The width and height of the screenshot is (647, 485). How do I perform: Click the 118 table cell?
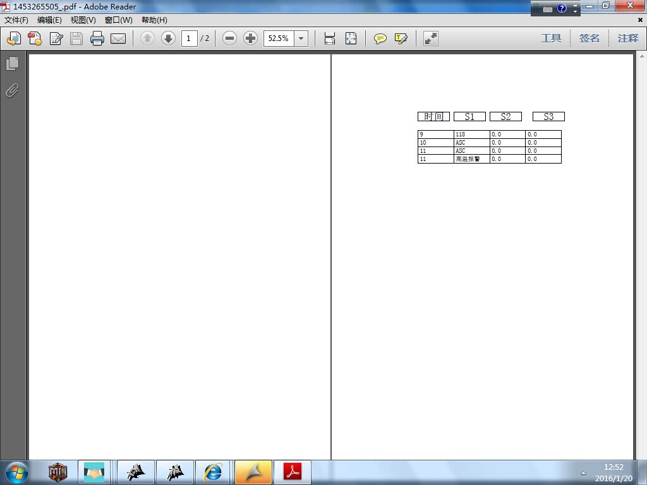[471, 135]
